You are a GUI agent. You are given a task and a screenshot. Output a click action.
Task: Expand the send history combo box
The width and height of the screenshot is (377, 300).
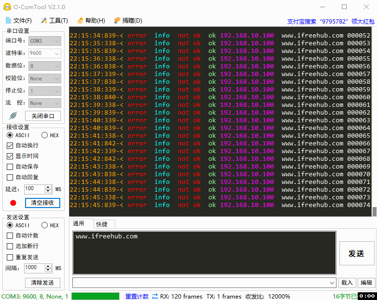pyautogui.click(x=332, y=283)
